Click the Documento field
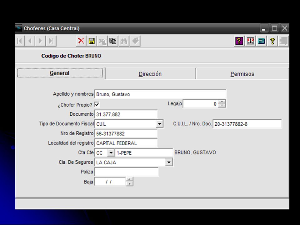Image resolution: width=300 pixels, height=225 pixels. point(126,114)
